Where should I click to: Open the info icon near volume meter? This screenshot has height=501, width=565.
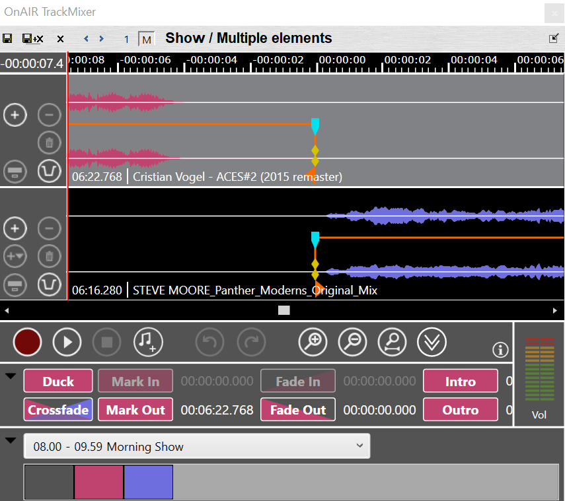(500, 350)
